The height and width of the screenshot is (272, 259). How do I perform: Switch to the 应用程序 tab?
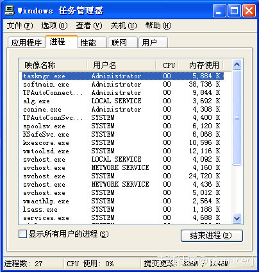tap(26, 42)
